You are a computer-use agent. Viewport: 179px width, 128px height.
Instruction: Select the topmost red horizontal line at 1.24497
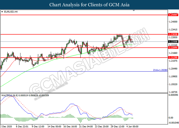pyautogui.click(x=77, y=15)
